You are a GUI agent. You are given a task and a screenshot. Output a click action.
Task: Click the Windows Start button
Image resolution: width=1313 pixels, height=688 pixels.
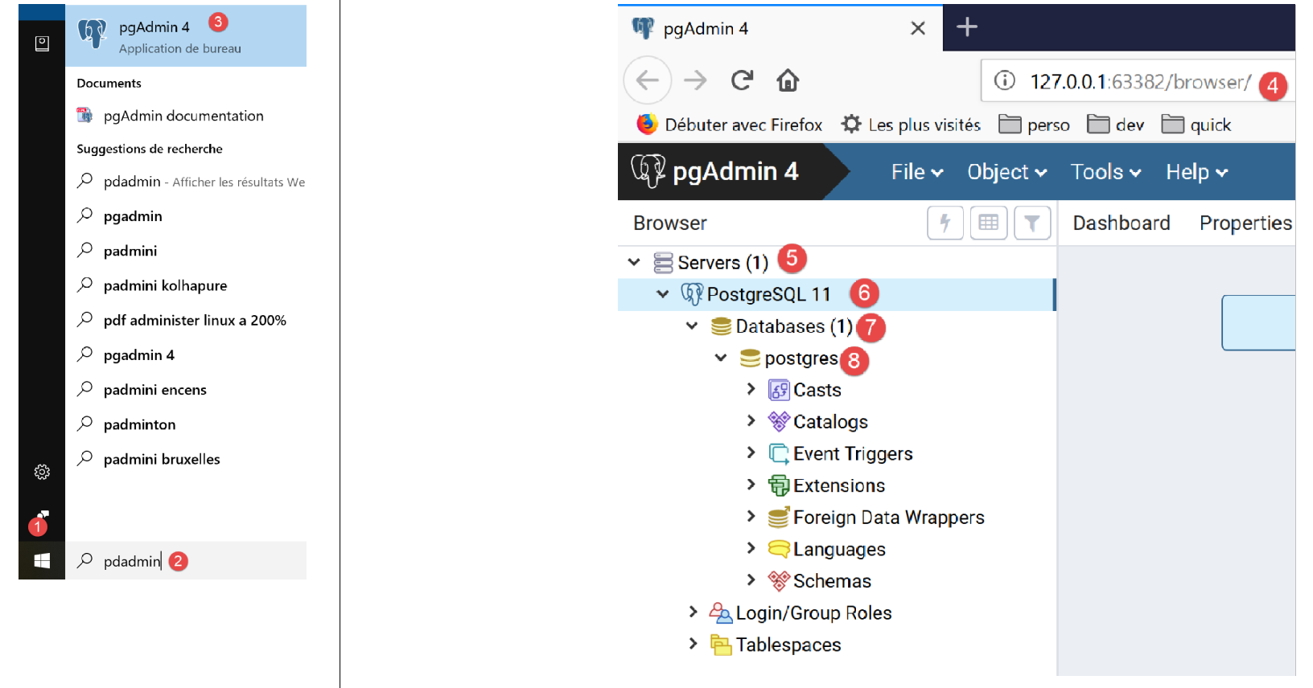click(42, 561)
